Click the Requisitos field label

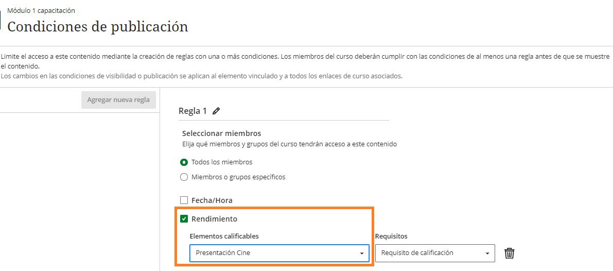pyautogui.click(x=391, y=236)
